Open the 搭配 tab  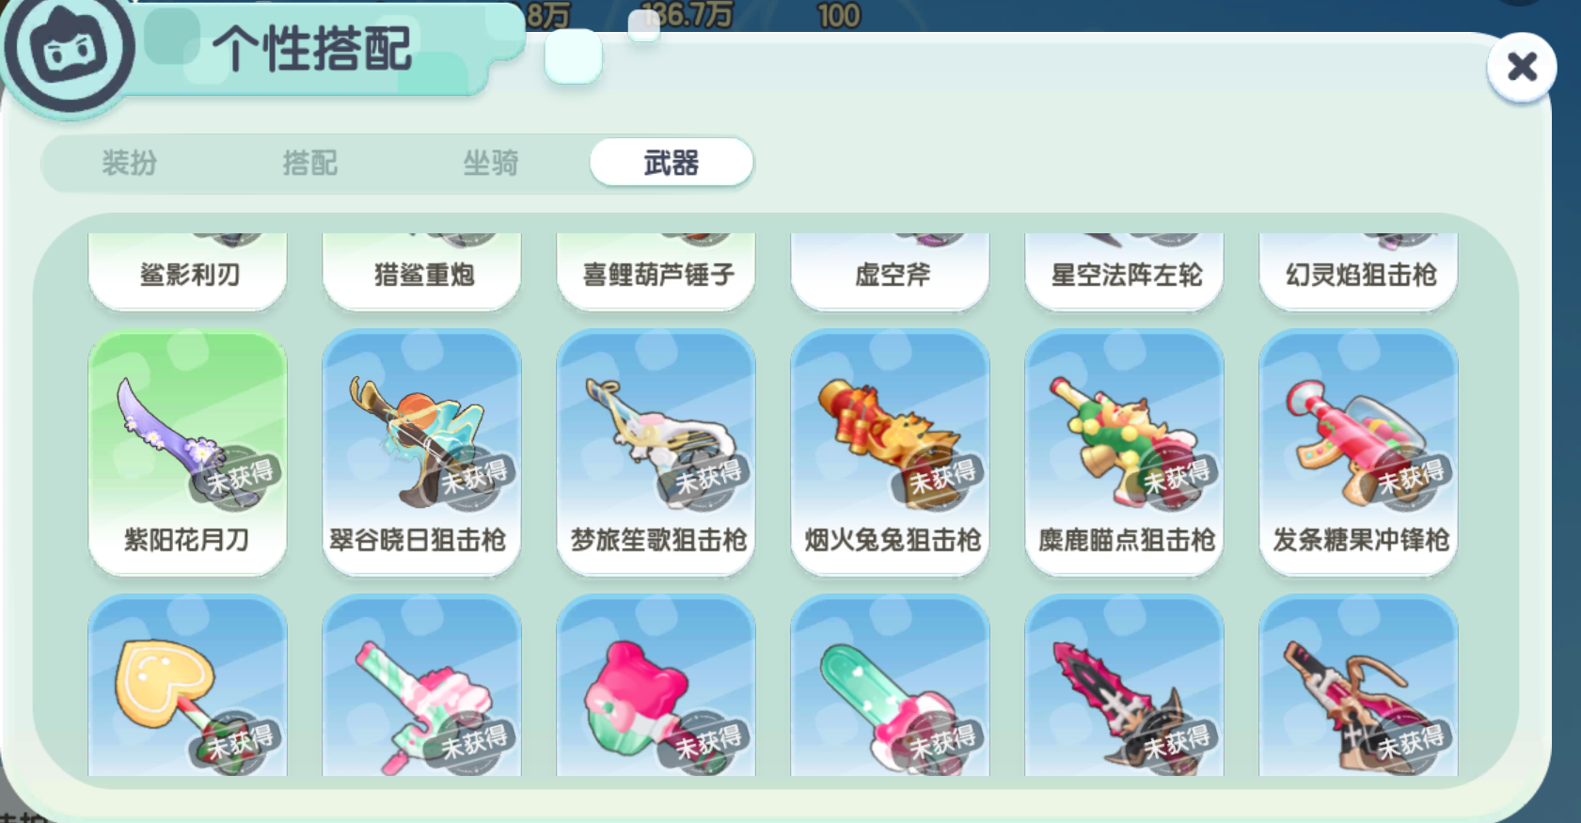[310, 163]
